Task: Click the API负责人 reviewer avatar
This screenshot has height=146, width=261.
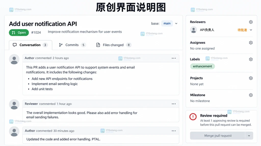Action: click(193, 30)
